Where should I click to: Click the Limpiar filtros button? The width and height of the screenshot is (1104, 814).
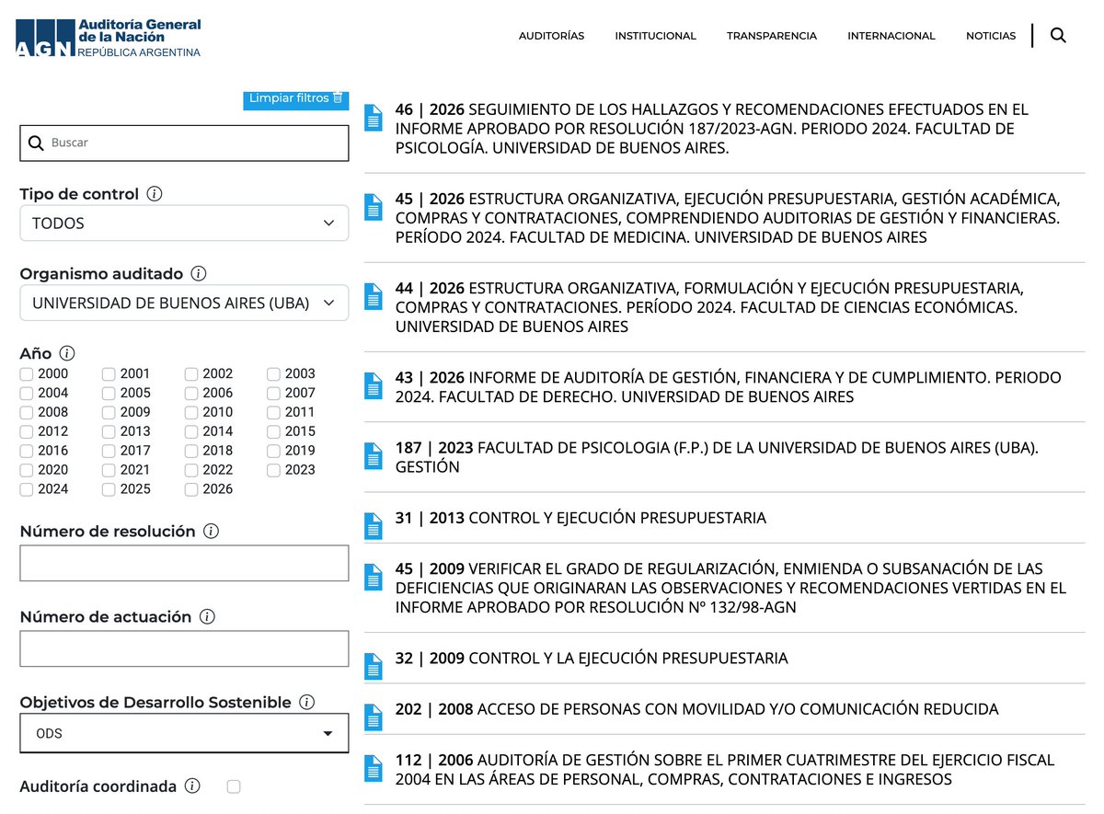296,99
